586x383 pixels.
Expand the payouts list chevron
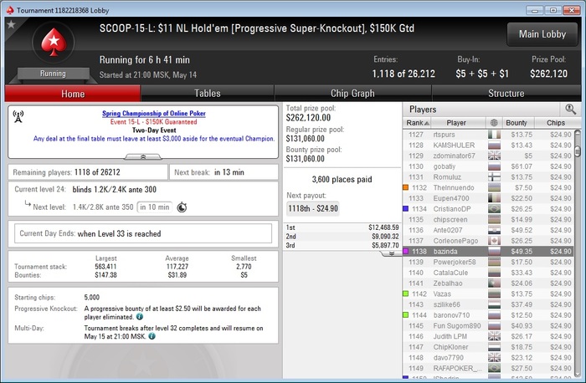(x=391, y=253)
